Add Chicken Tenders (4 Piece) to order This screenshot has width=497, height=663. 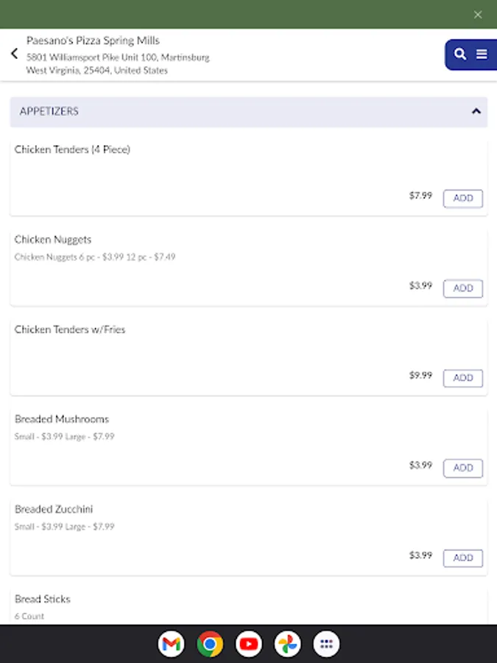click(462, 198)
